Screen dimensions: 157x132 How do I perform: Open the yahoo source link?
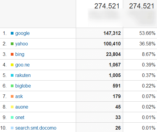click(22, 44)
